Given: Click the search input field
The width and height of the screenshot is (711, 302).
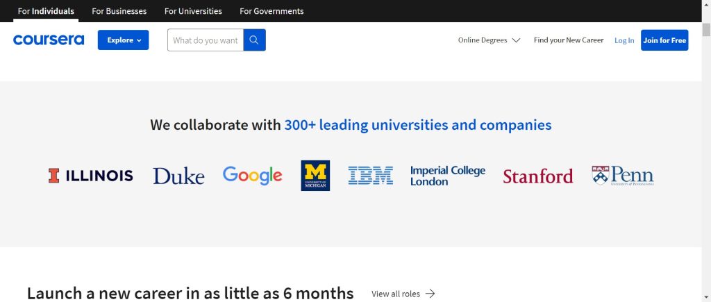Looking at the screenshot, I should [206, 40].
